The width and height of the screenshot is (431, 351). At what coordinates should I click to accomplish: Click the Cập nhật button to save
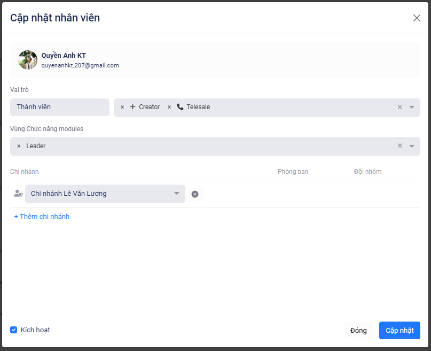(x=399, y=331)
